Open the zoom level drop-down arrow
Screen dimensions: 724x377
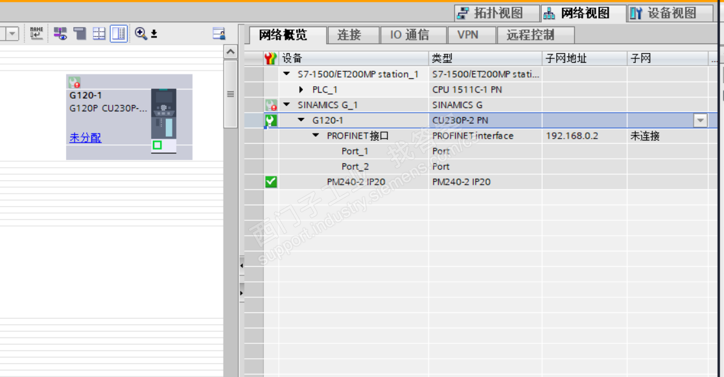(154, 34)
